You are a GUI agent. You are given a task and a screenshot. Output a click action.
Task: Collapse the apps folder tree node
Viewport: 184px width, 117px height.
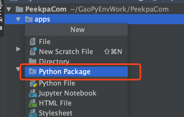[x=18, y=19]
